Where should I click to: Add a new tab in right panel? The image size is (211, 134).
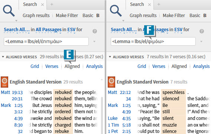[159, 4]
